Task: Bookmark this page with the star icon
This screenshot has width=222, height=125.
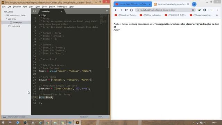Action: coord(193,10)
